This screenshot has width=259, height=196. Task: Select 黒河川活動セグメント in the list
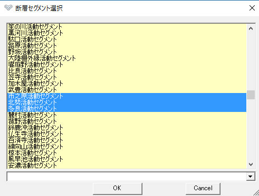(x=127, y=33)
